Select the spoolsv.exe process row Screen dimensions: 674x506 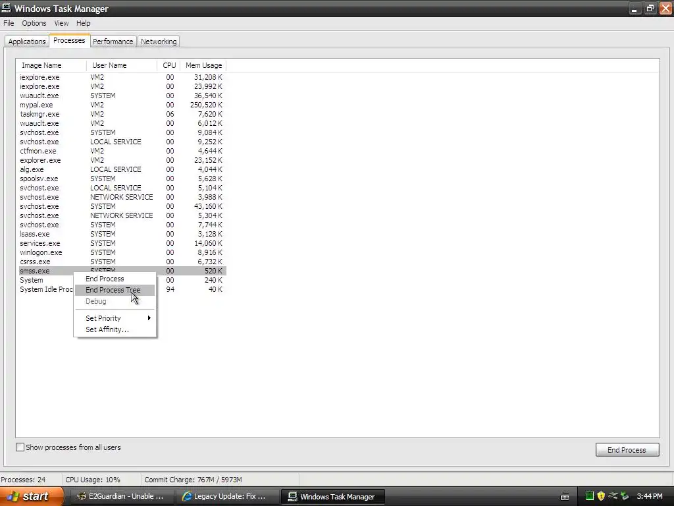click(x=122, y=179)
